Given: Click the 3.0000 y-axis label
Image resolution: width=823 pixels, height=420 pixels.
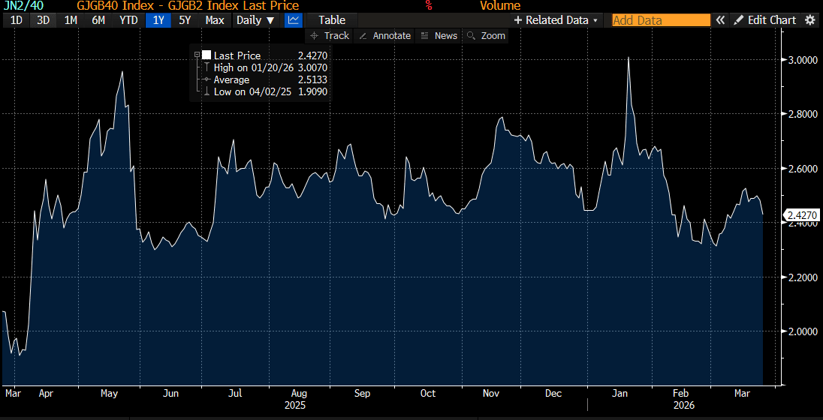Looking at the screenshot, I should (803, 60).
